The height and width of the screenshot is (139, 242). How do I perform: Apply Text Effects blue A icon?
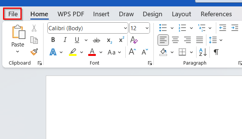pyautogui.click(x=53, y=52)
